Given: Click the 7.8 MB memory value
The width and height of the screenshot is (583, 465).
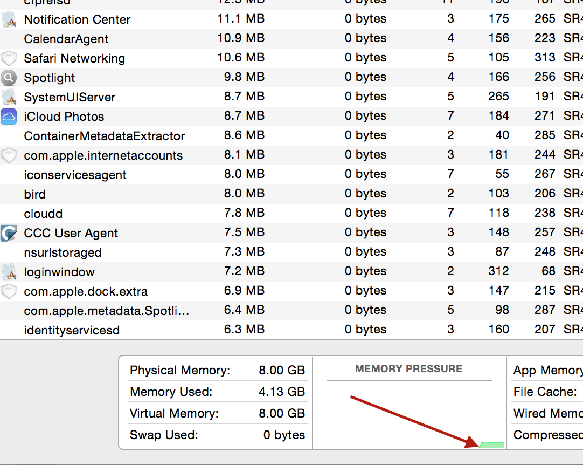Looking at the screenshot, I should click(x=244, y=213).
